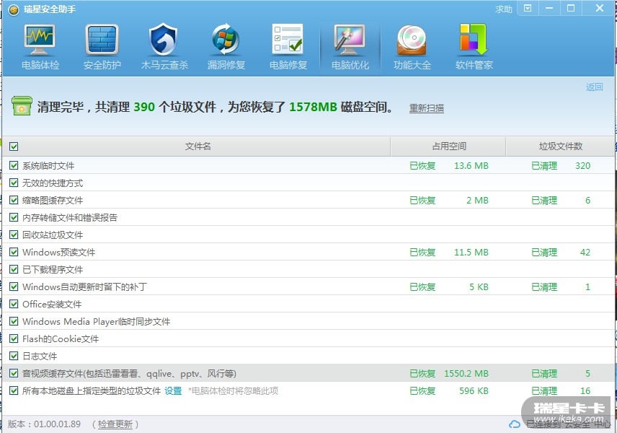The height and width of the screenshot is (433, 617).
Task: Click the 文件名 column header
Action: pos(197,146)
